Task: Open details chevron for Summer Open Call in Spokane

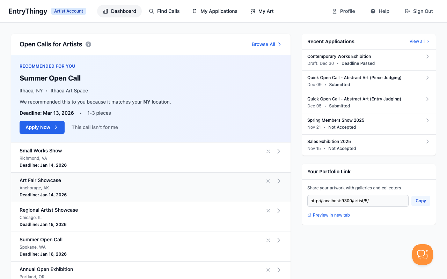Action: tap(279, 240)
